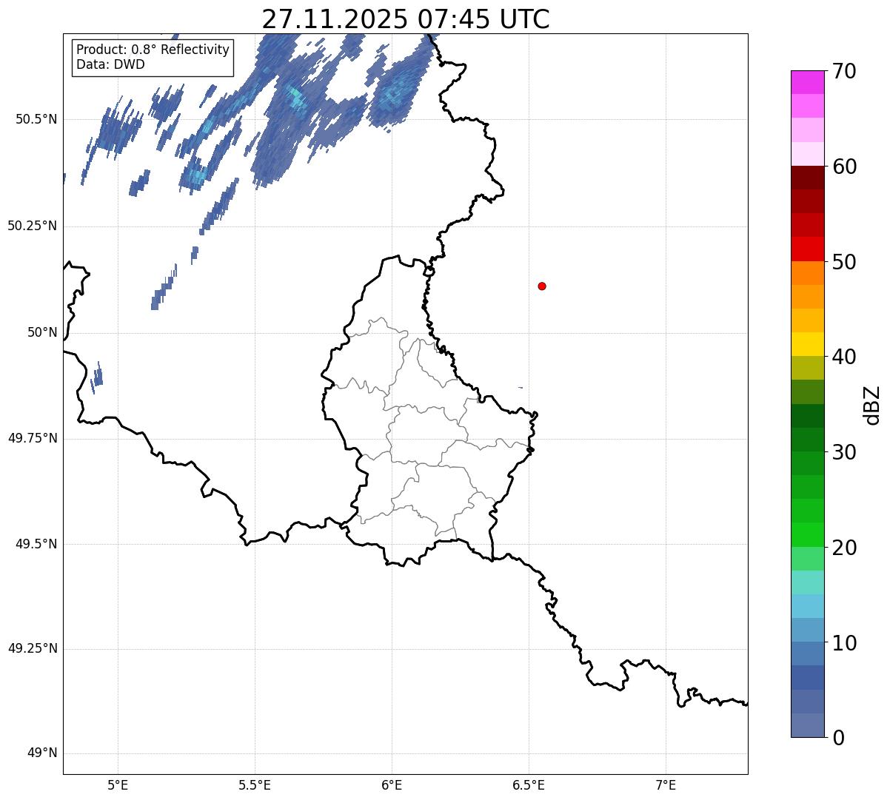Click the dBZ colorbar axis label

click(872, 404)
